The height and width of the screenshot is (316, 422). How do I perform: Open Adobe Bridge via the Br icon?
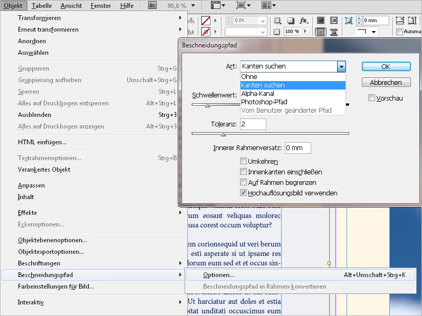[152, 5]
